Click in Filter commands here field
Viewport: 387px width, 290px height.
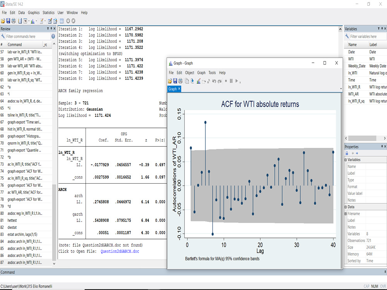[x=27, y=36]
